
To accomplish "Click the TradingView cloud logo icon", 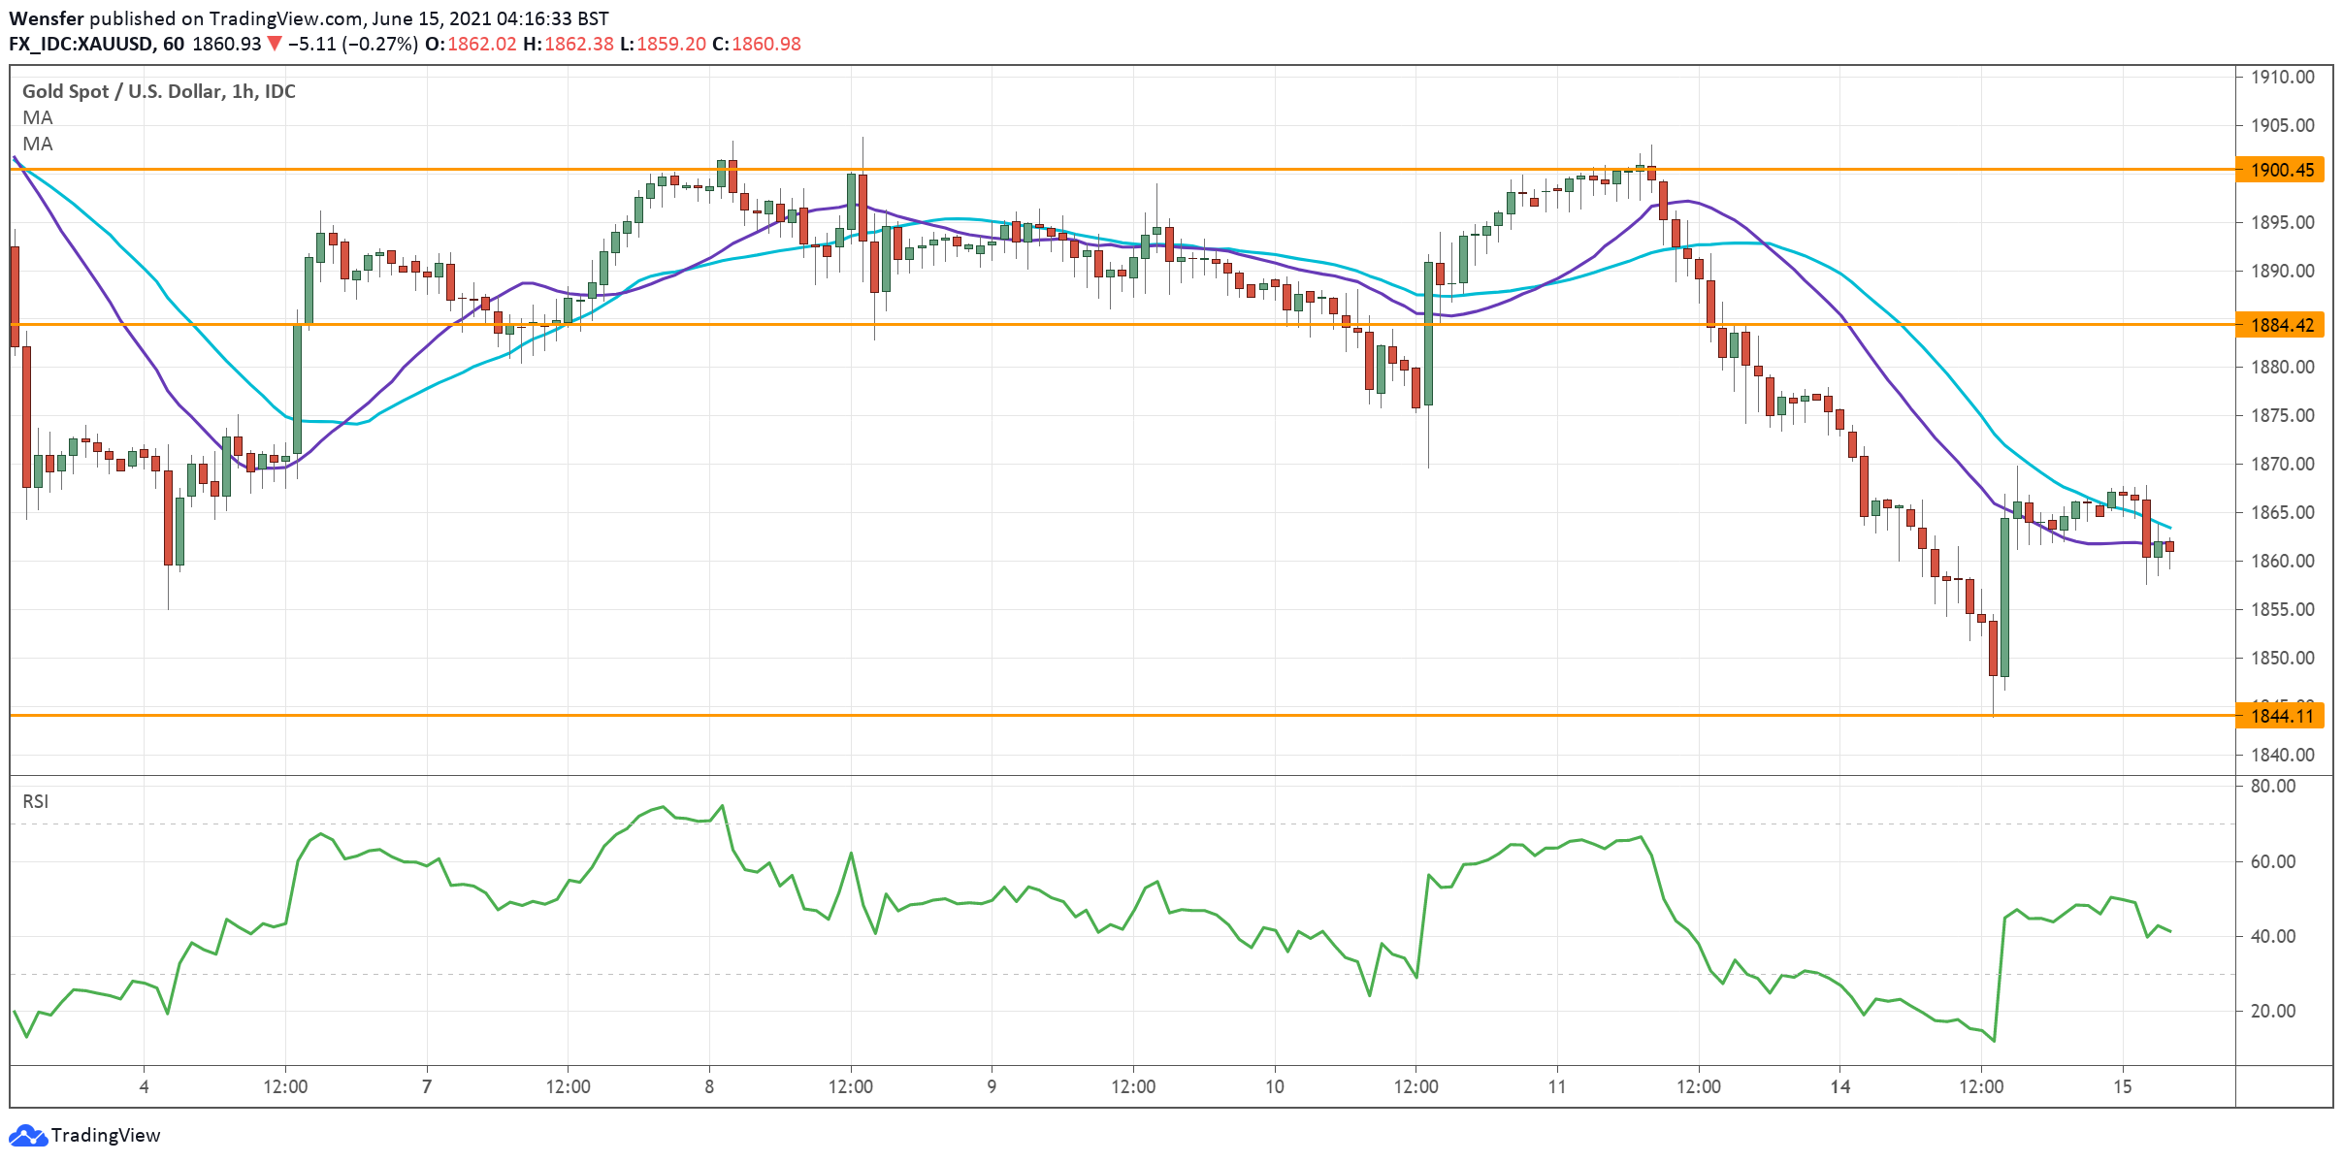I will (x=27, y=1135).
